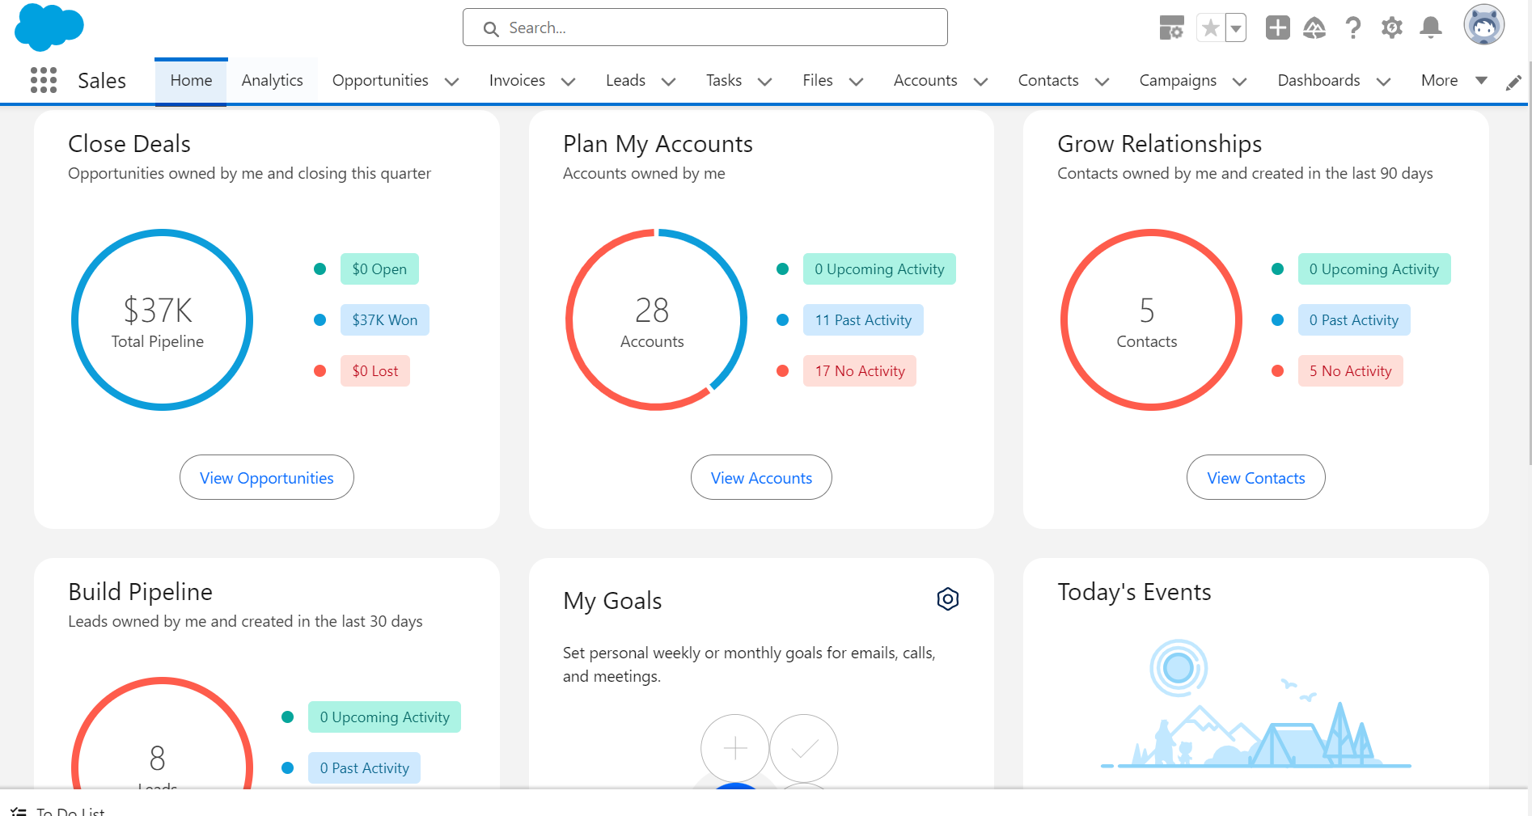Image resolution: width=1532 pixels, height=816 pixels.
Task: Open My Goals settings icon
Action: [x=947, y=599]
